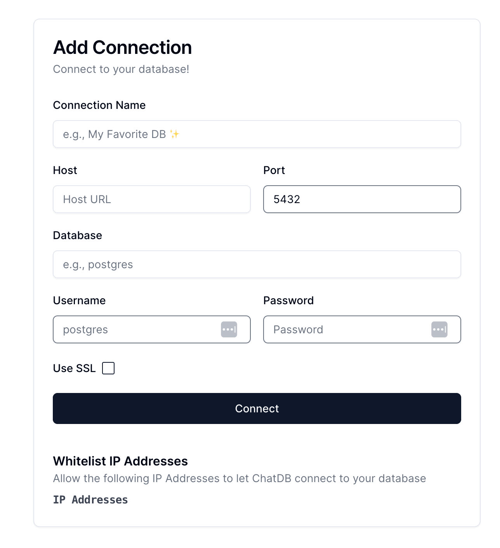The image size is (500, 548).
Task: Select the Host URL input field
Action: (151, 199)
